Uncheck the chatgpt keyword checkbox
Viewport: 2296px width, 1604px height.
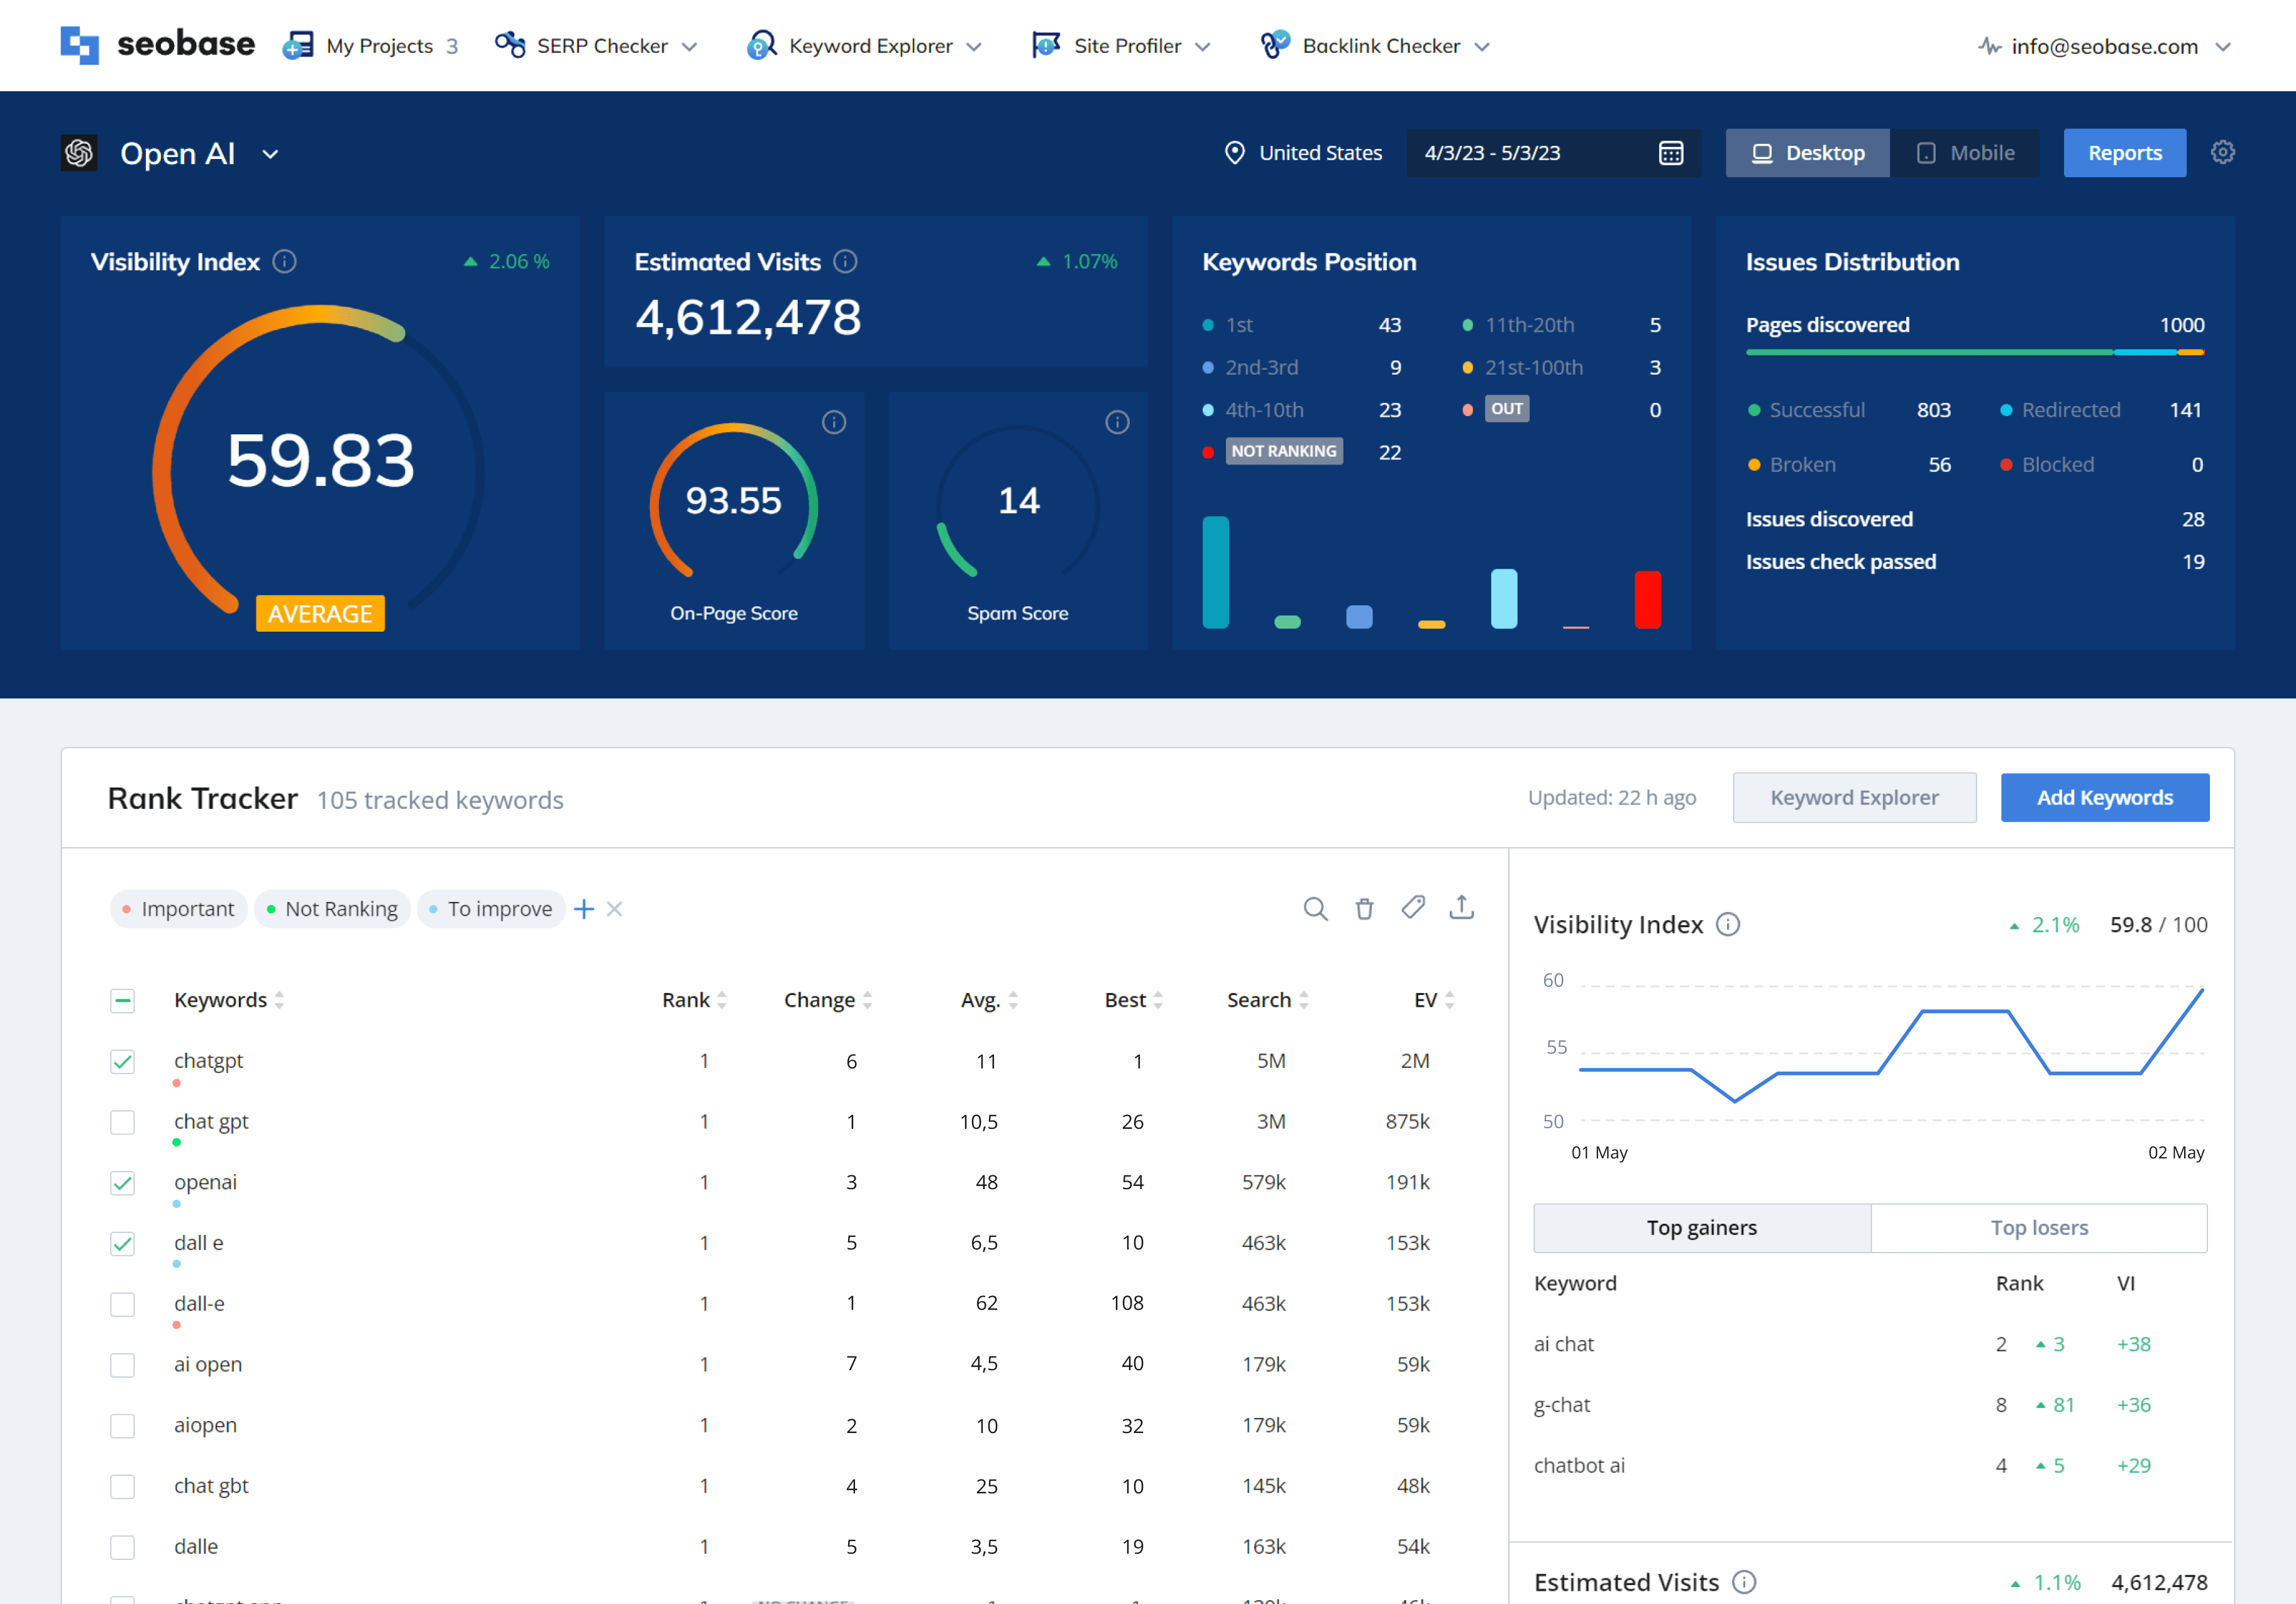[122, 1061]
